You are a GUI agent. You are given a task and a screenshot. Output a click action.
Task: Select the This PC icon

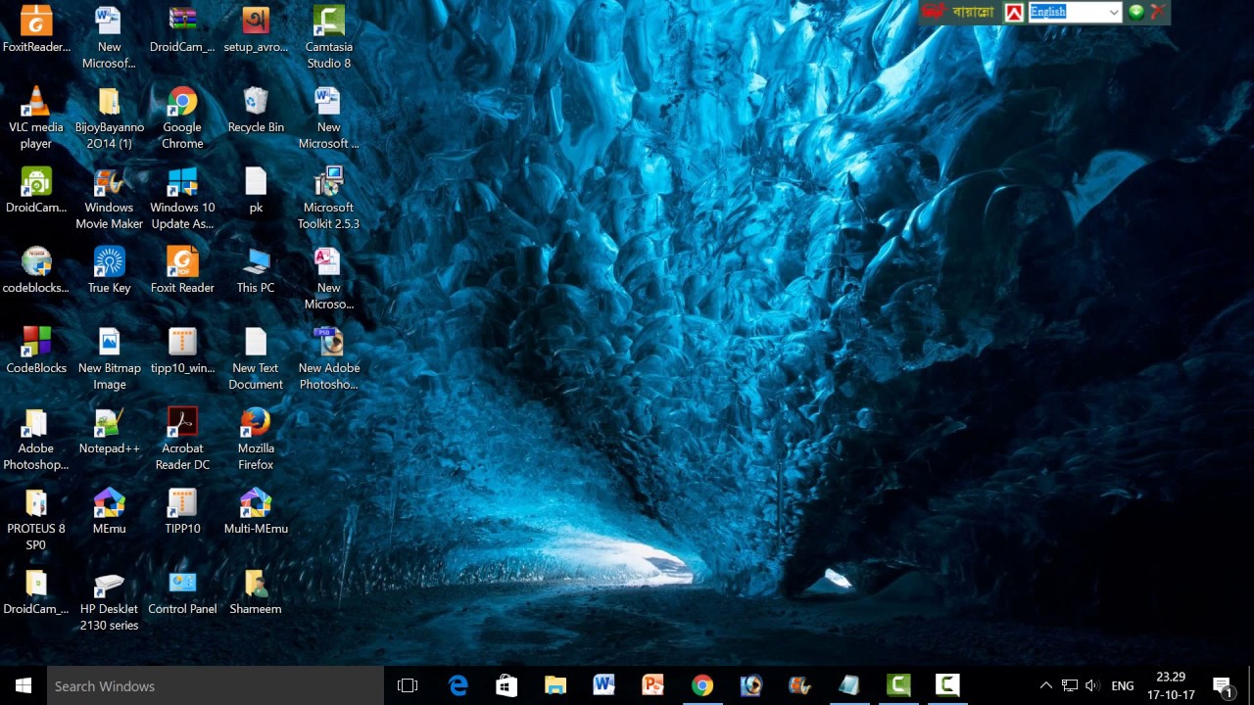click(256, 270)
